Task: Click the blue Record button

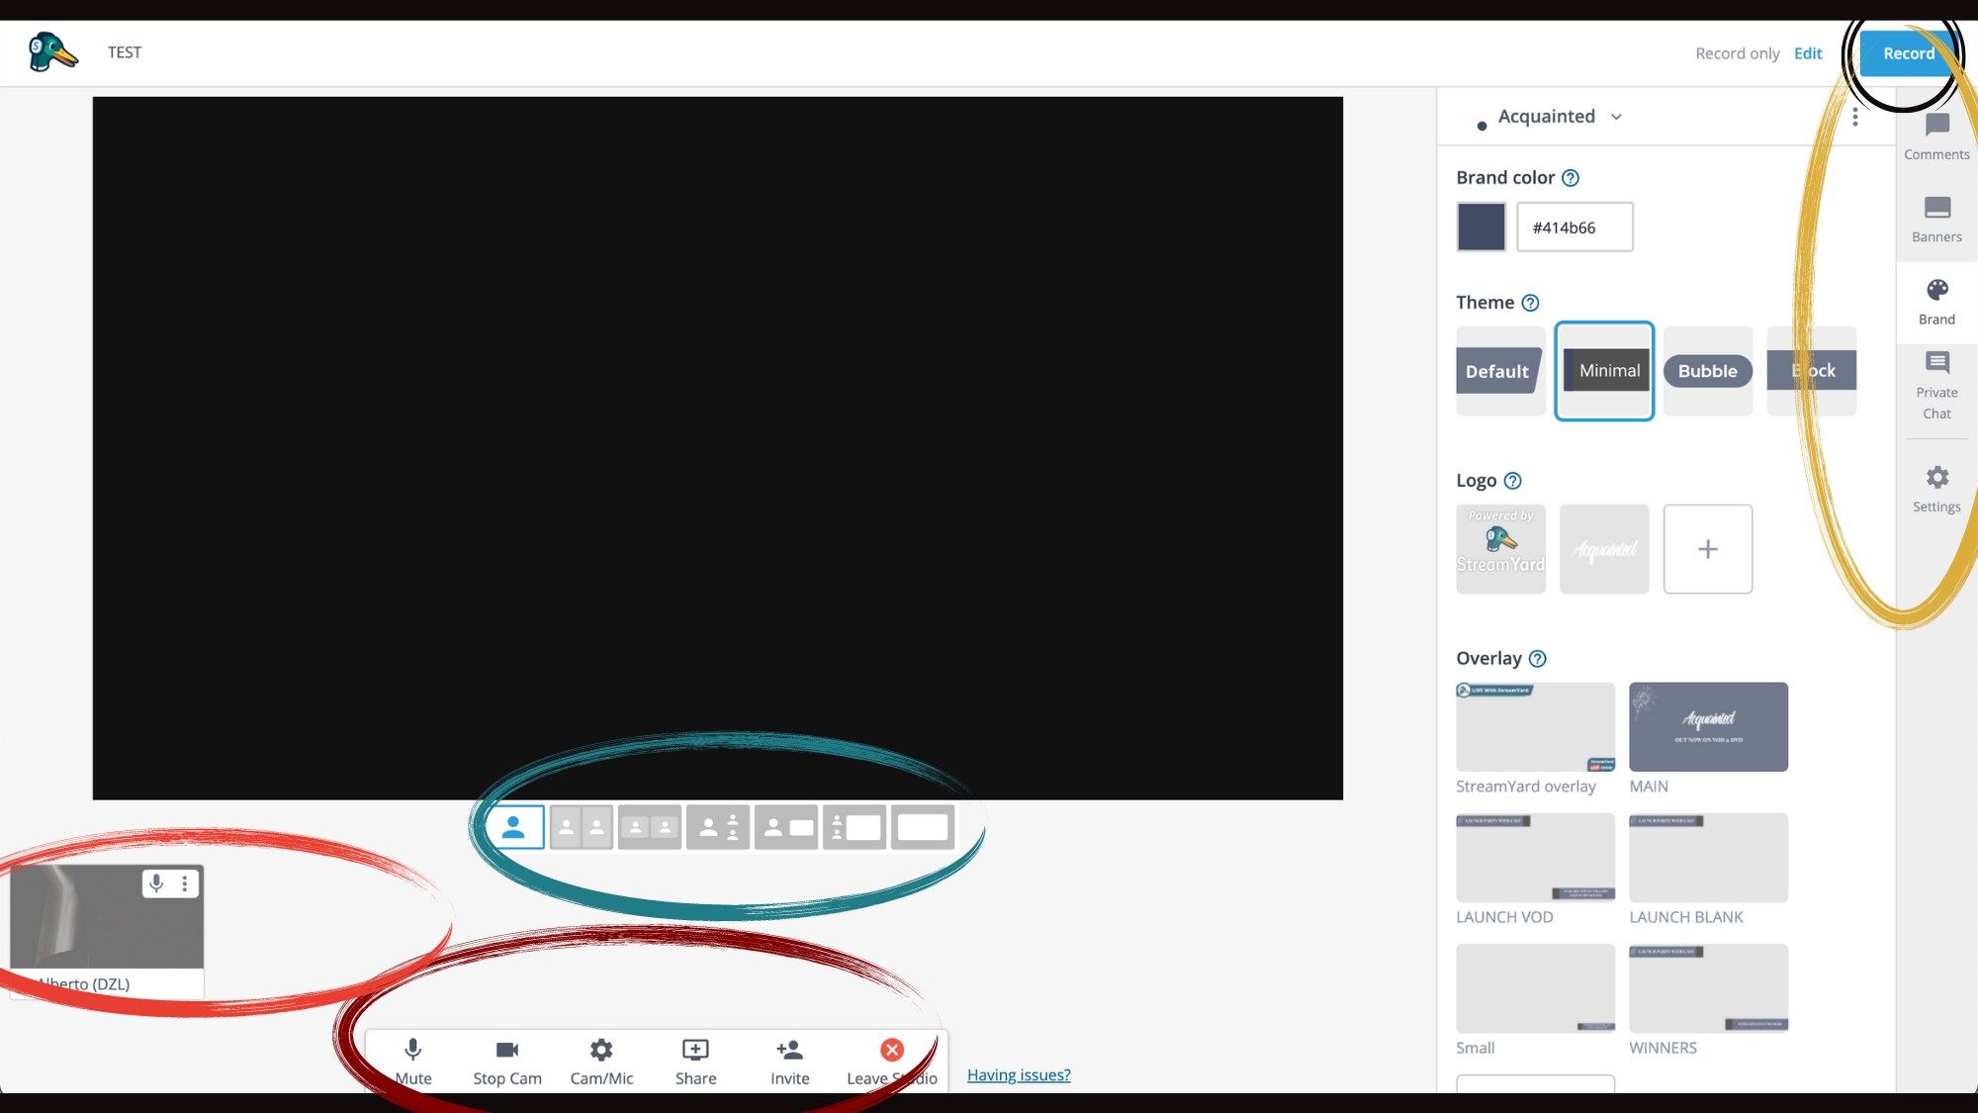Action: 1908,53
